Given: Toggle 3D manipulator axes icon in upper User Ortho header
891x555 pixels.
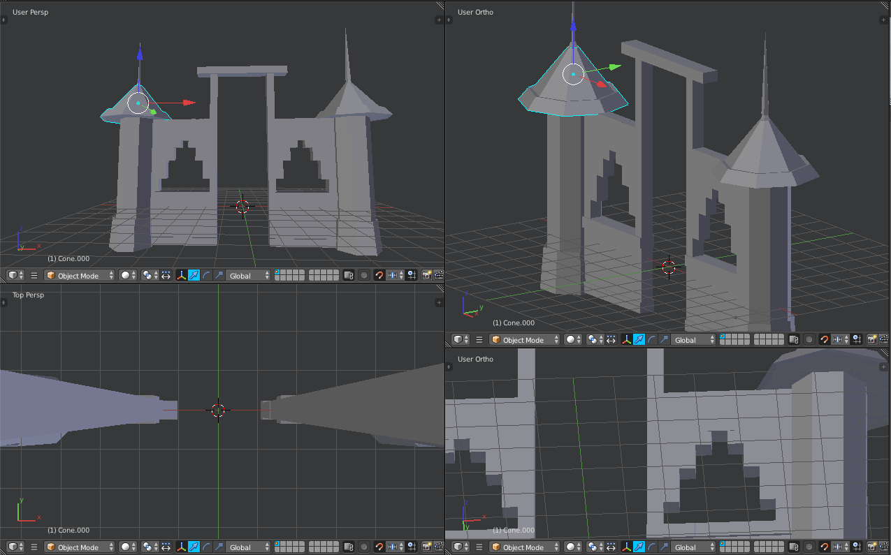Looking at the screenshot, I should pos(626,340).
